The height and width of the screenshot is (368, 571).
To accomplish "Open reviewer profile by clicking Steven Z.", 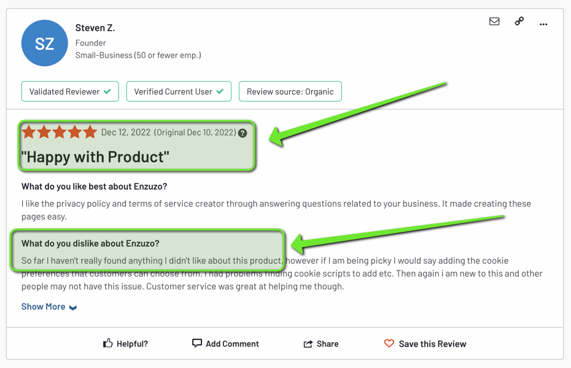I will (x=95, y=27).
